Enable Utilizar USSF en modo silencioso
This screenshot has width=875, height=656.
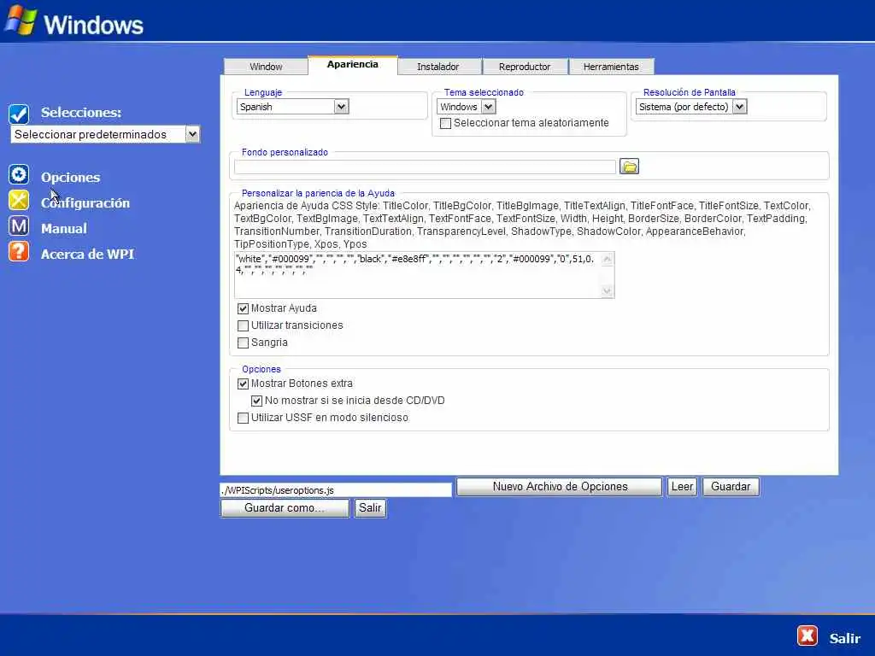click(x=243, y=418)
